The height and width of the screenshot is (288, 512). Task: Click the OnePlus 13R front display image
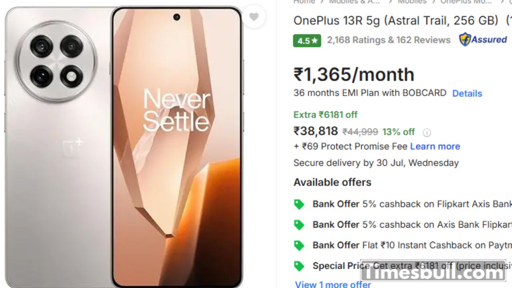[177, 146]
